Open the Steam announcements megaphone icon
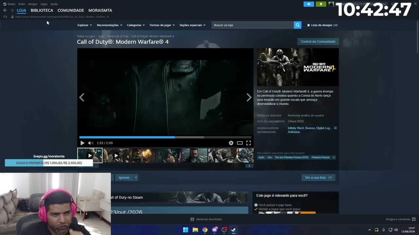This screenshot has height=235, width=419. point(309,4)
